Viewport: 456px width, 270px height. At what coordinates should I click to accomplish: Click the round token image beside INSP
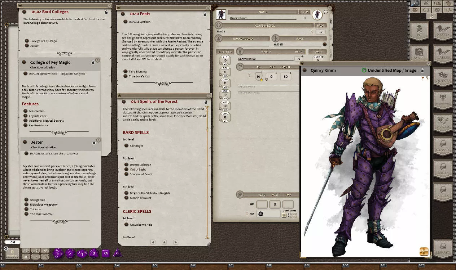point(317,14)
